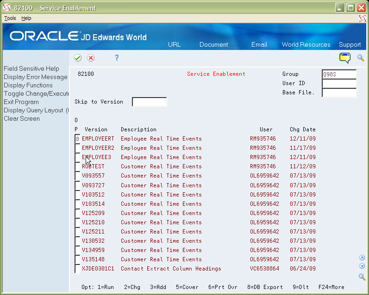Viewport: 369px width, 295px height.
Task: Click option field for V103512 row
Action: [77, 195]
